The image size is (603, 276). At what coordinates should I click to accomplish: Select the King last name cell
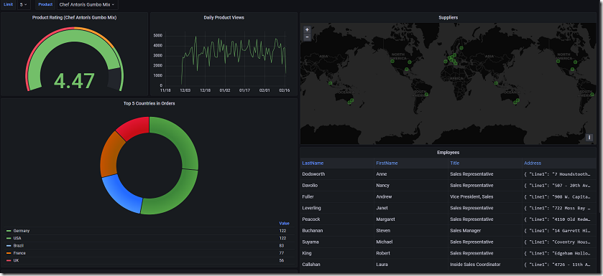coord(337,253)
